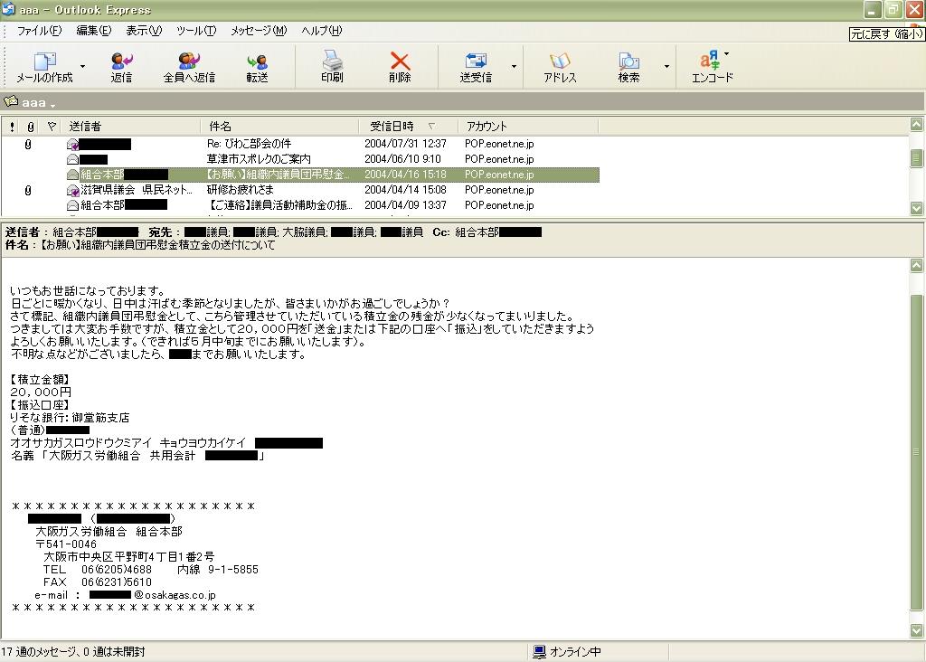Open the 表示(V) menu

click(x=144, y=31)
